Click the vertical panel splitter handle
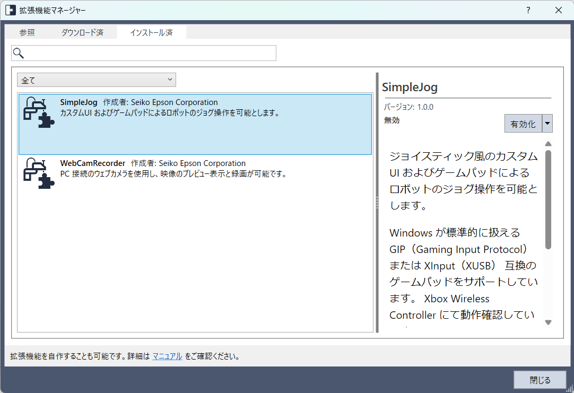 377,203
